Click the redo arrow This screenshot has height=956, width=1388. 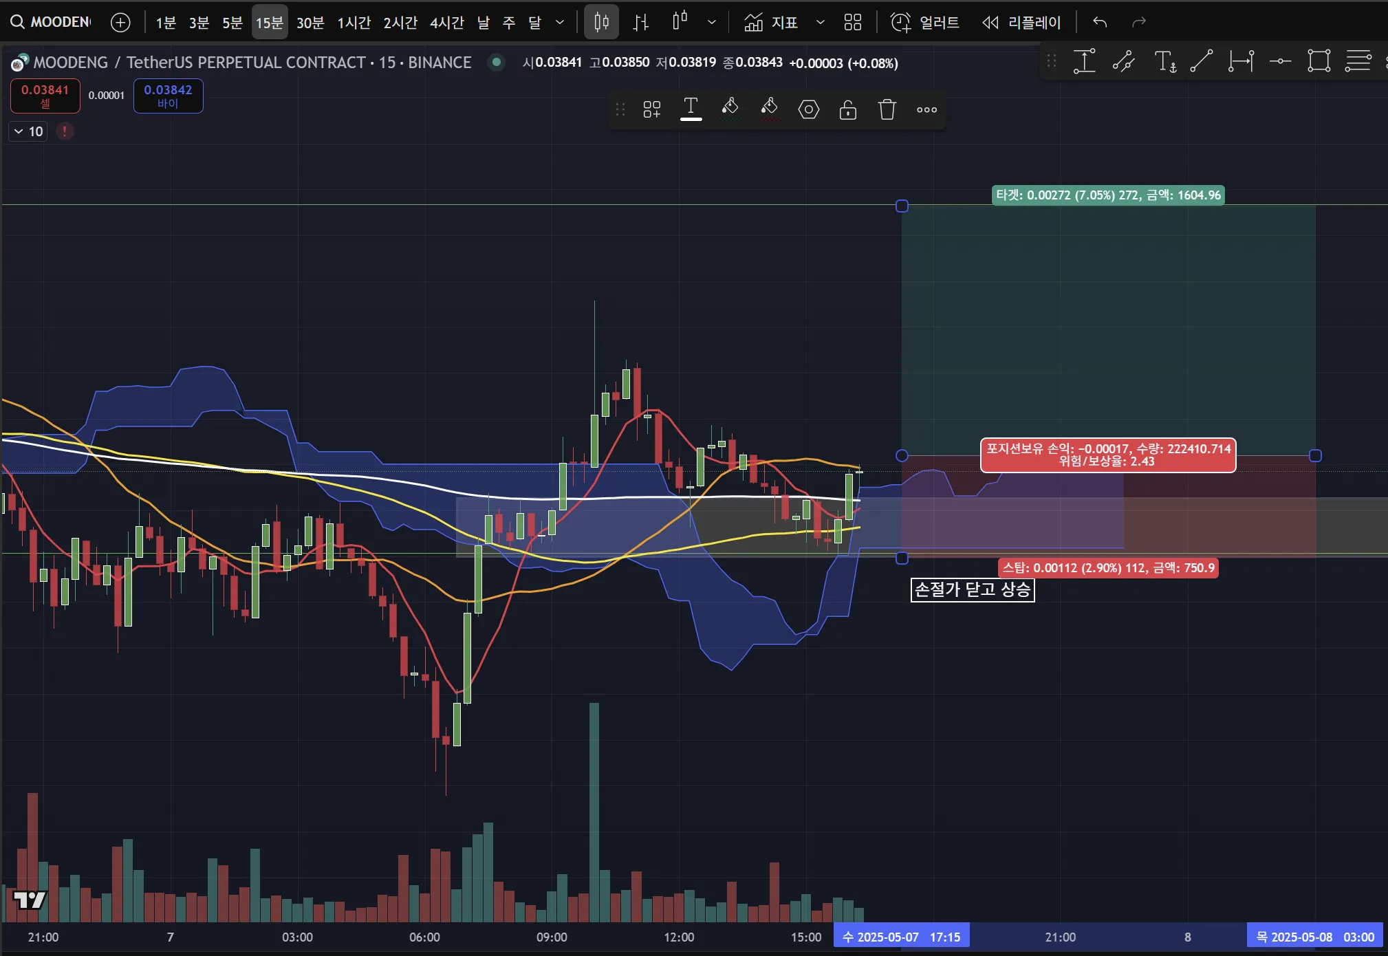[1139, 22]
